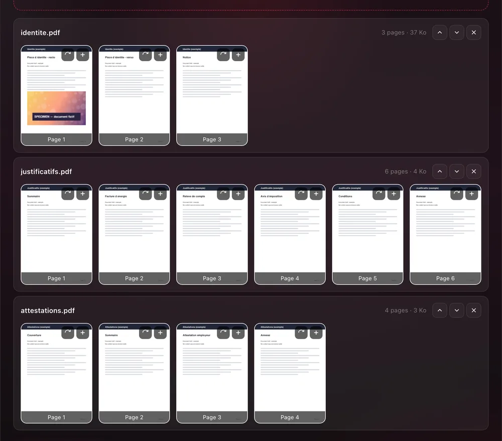Rotate page 4 of attestations.pdf
502x441 pixels.
click(x=301, y=332)
